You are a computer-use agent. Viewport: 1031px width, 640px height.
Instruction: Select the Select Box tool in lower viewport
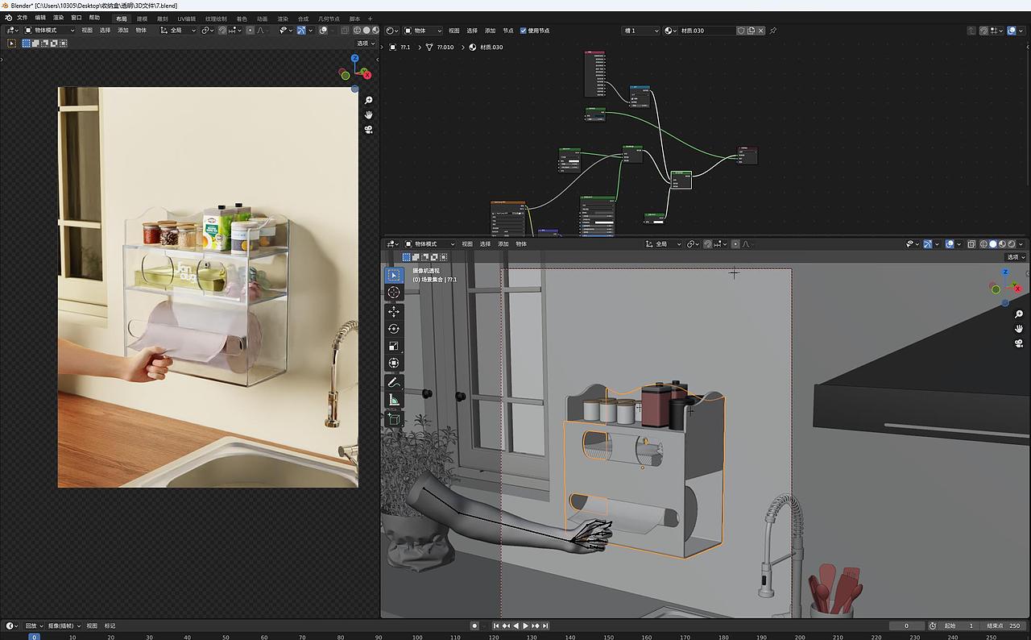point(394,275)
